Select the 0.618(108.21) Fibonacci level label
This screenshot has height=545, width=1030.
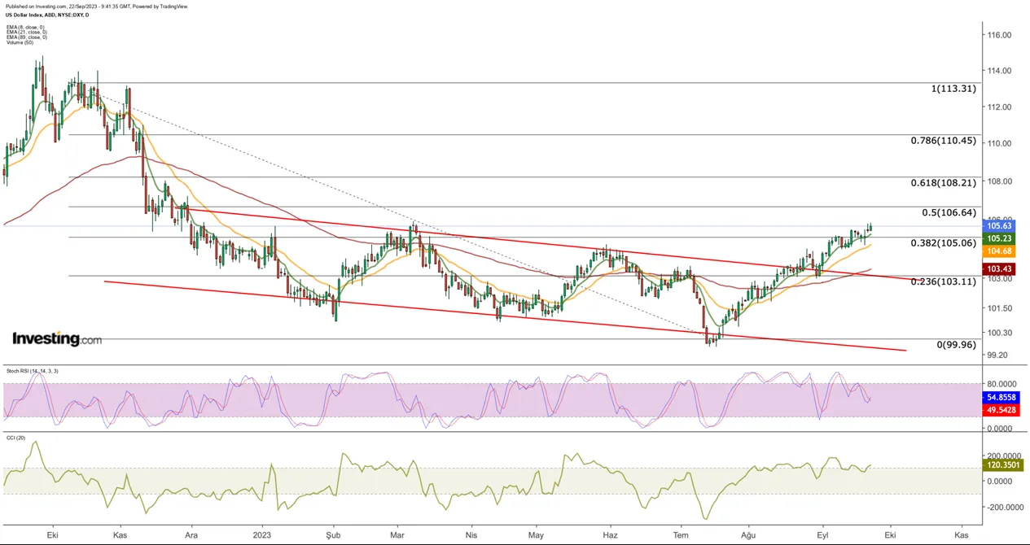pos(943,183)
